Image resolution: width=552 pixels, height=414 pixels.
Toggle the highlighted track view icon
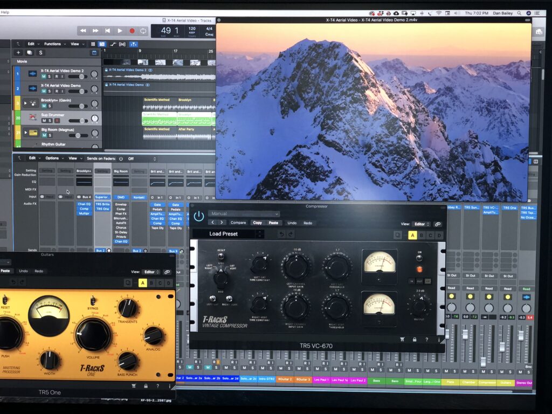click(102, 44)
